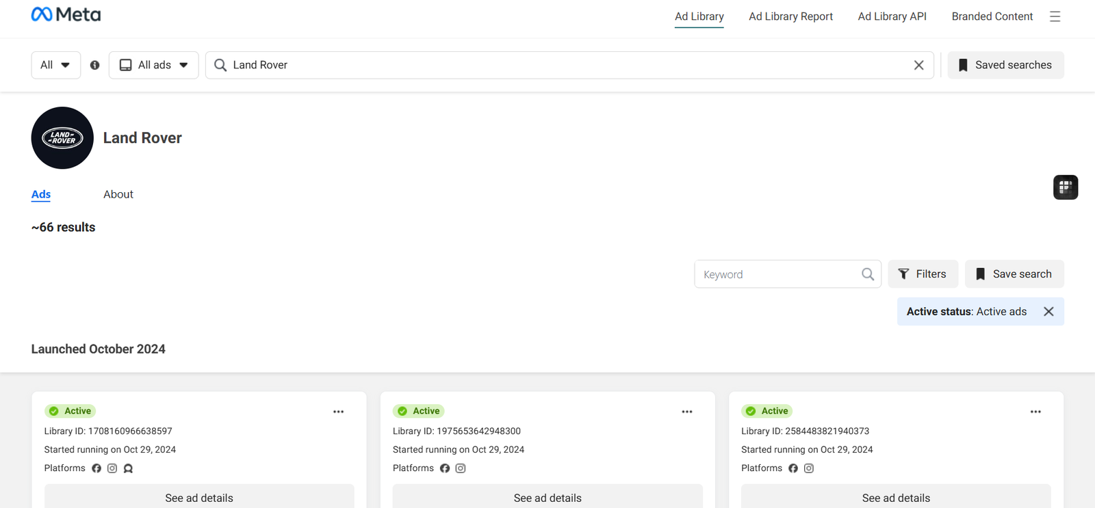Expand the All ads category dropdown
Screen dimensions: 1095x508
pos(154,65)
